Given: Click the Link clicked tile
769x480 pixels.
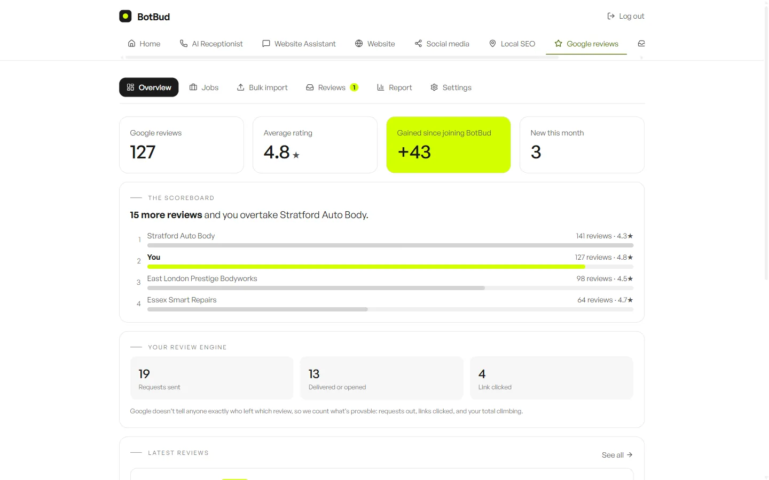Looking at the screenshot, I should [552, 378].
